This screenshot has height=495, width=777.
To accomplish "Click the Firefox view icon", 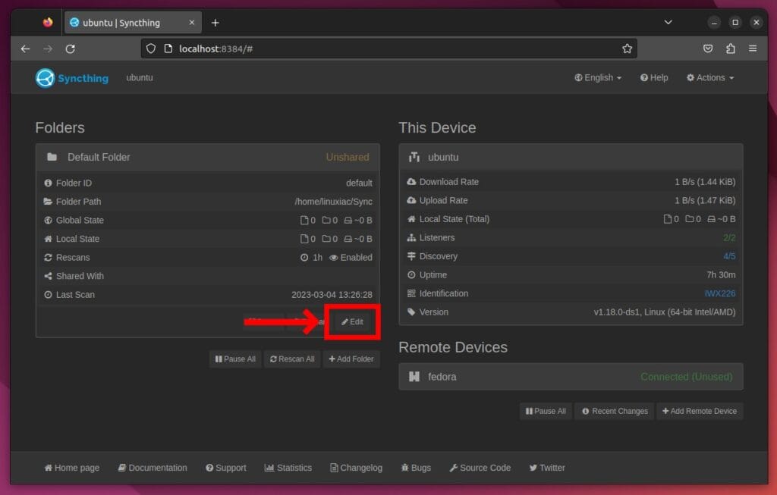I will [x=48, y=22].
